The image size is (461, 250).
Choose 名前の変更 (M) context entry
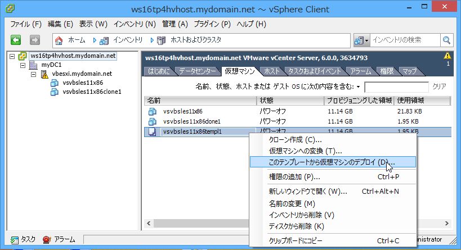pos(333,203)
